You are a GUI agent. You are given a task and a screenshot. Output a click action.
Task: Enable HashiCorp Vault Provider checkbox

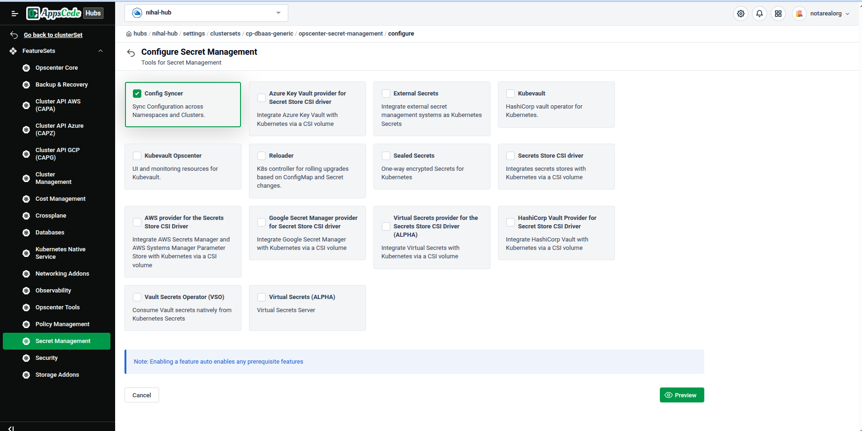coord(511,222)
